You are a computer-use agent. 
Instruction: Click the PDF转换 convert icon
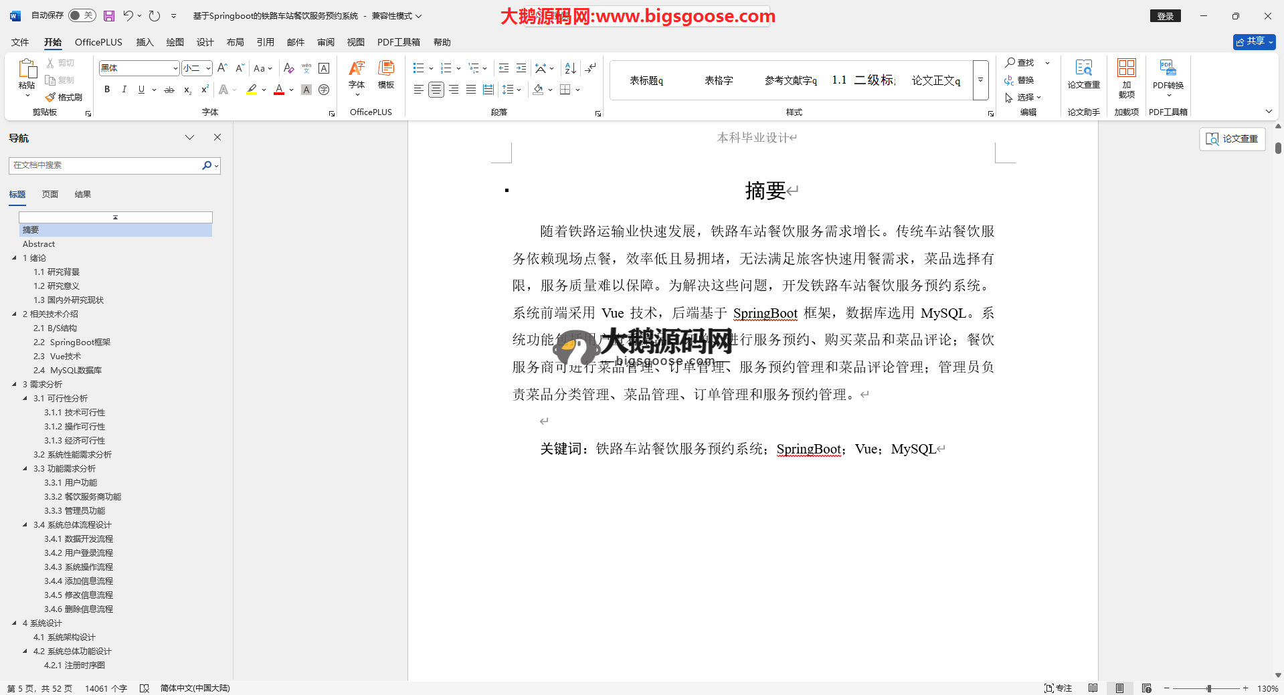(1168, 74)
